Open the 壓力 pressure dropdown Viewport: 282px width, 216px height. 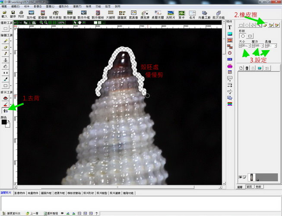point(262,46)
